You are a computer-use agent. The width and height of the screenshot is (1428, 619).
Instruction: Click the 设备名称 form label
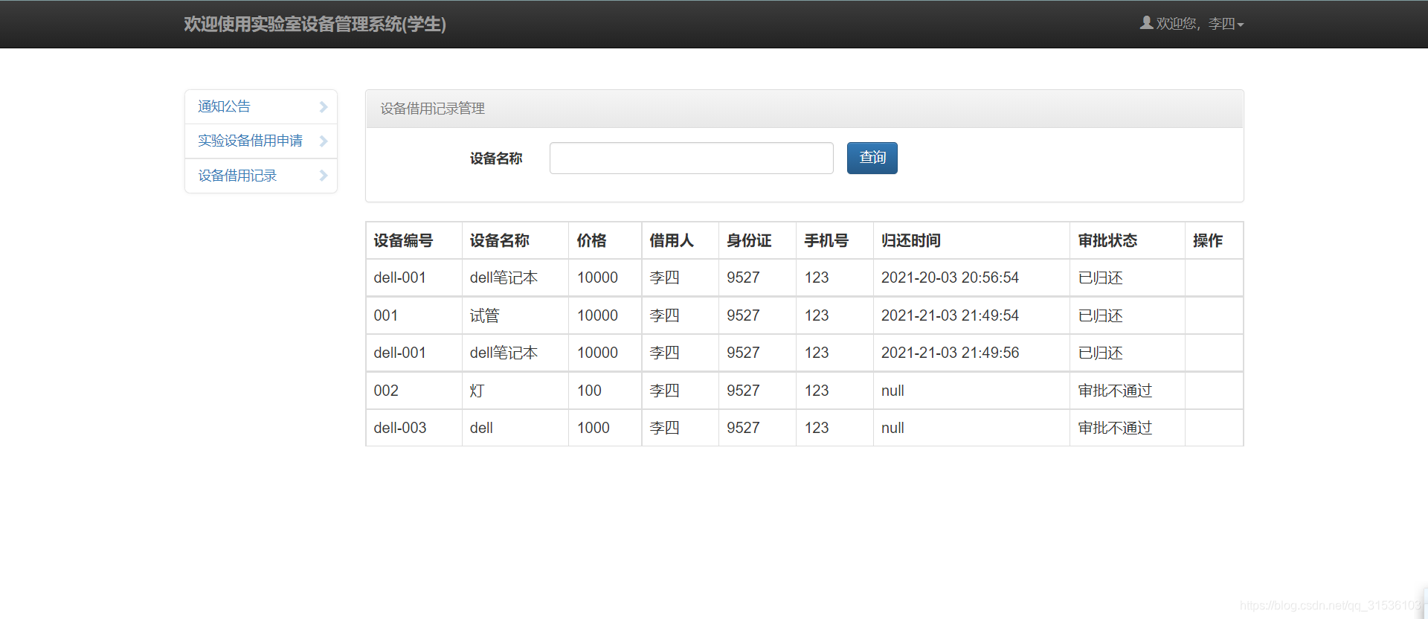pos(495,158)
